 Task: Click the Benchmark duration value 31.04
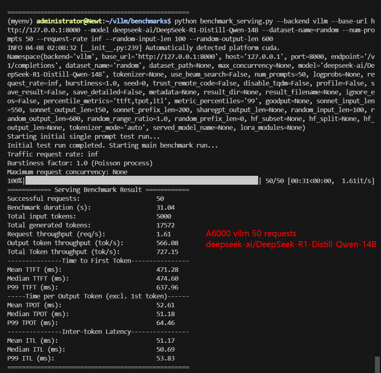tap(166, 208)
